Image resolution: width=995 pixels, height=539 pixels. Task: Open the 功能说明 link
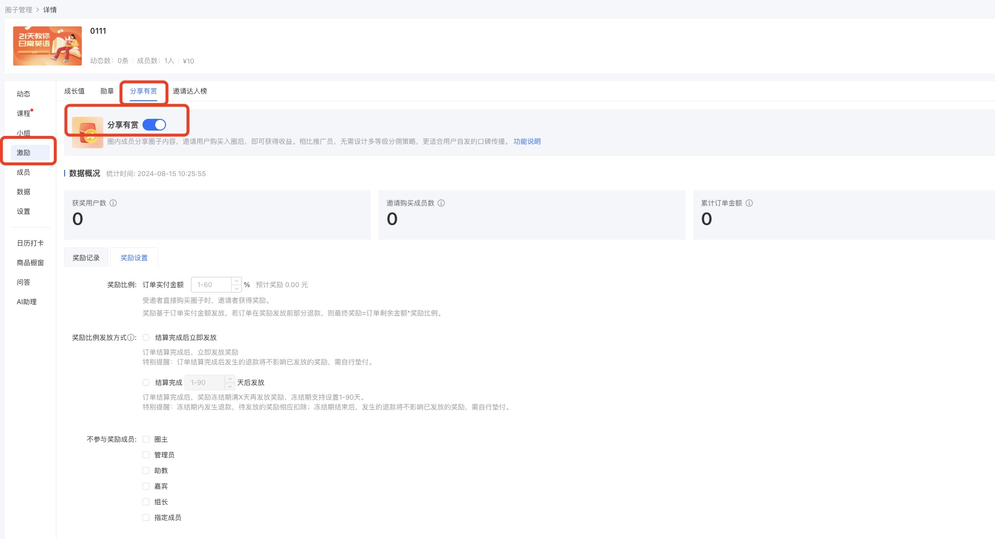click(x=527, y=141)
